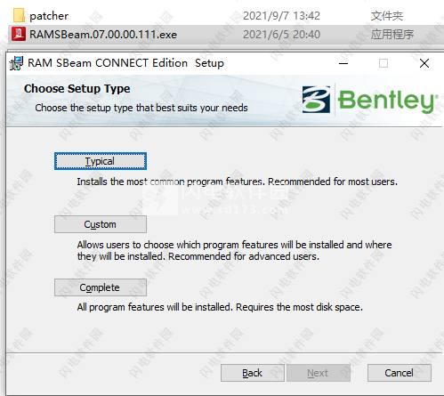This screenshot has height=396, width=444.
Task: Click the Choose Setup Type heading
Action: coord(77,89)
